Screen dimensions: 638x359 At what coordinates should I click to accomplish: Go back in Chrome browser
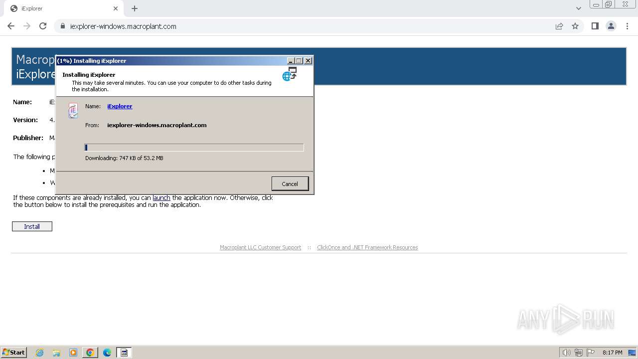coord(11,26)
